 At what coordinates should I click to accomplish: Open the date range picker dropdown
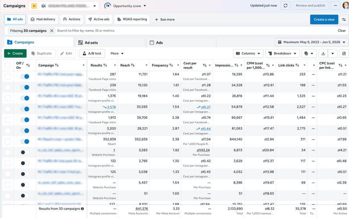click(311, 42)
